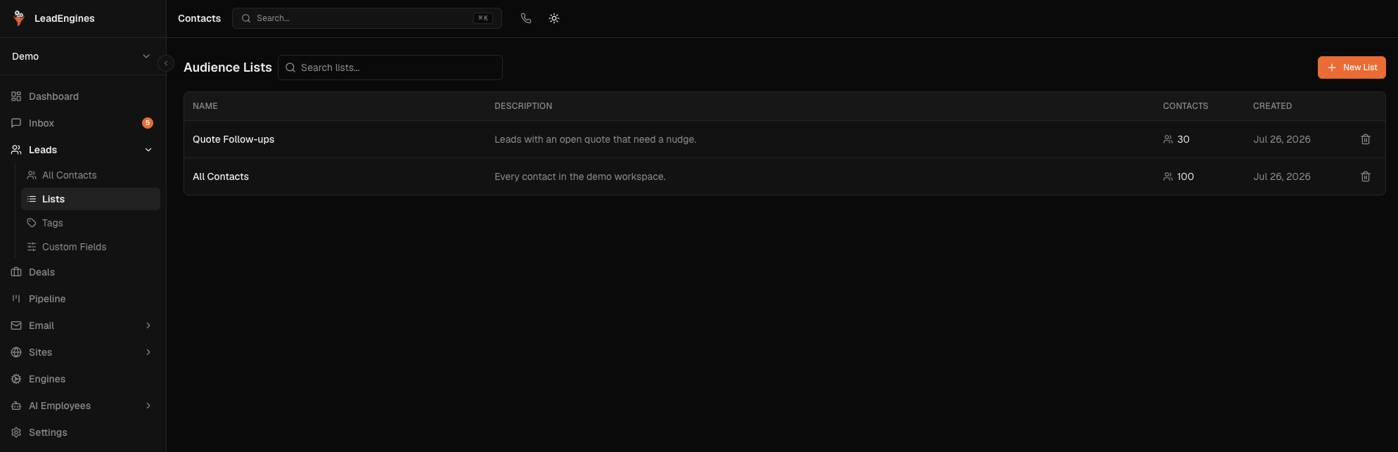Open the Demo workspace dropdown
The width and height of the screenshot is (1398, 452).
coord(83,56)
